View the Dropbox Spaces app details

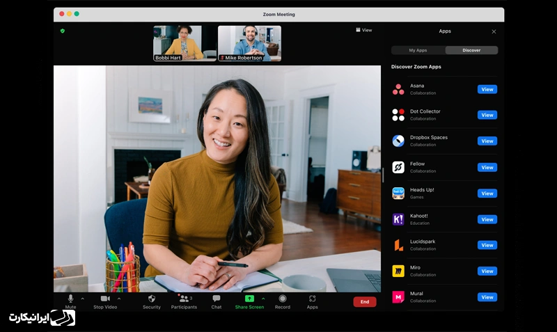click(487, 141)
